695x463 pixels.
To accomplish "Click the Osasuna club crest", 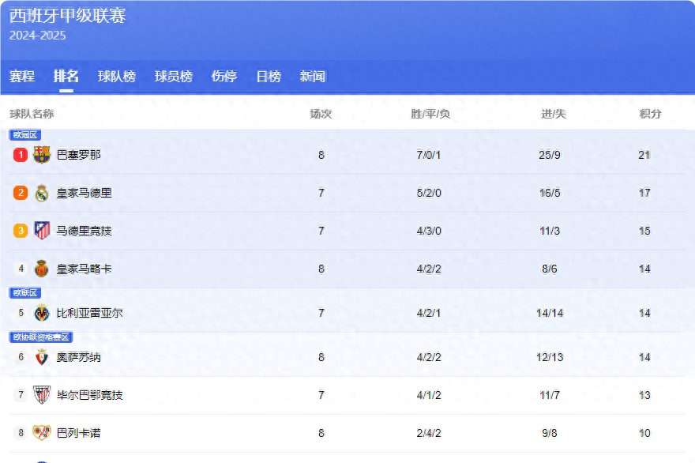I will point(42,357).
